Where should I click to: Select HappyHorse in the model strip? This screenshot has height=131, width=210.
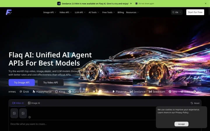[42, 92]
